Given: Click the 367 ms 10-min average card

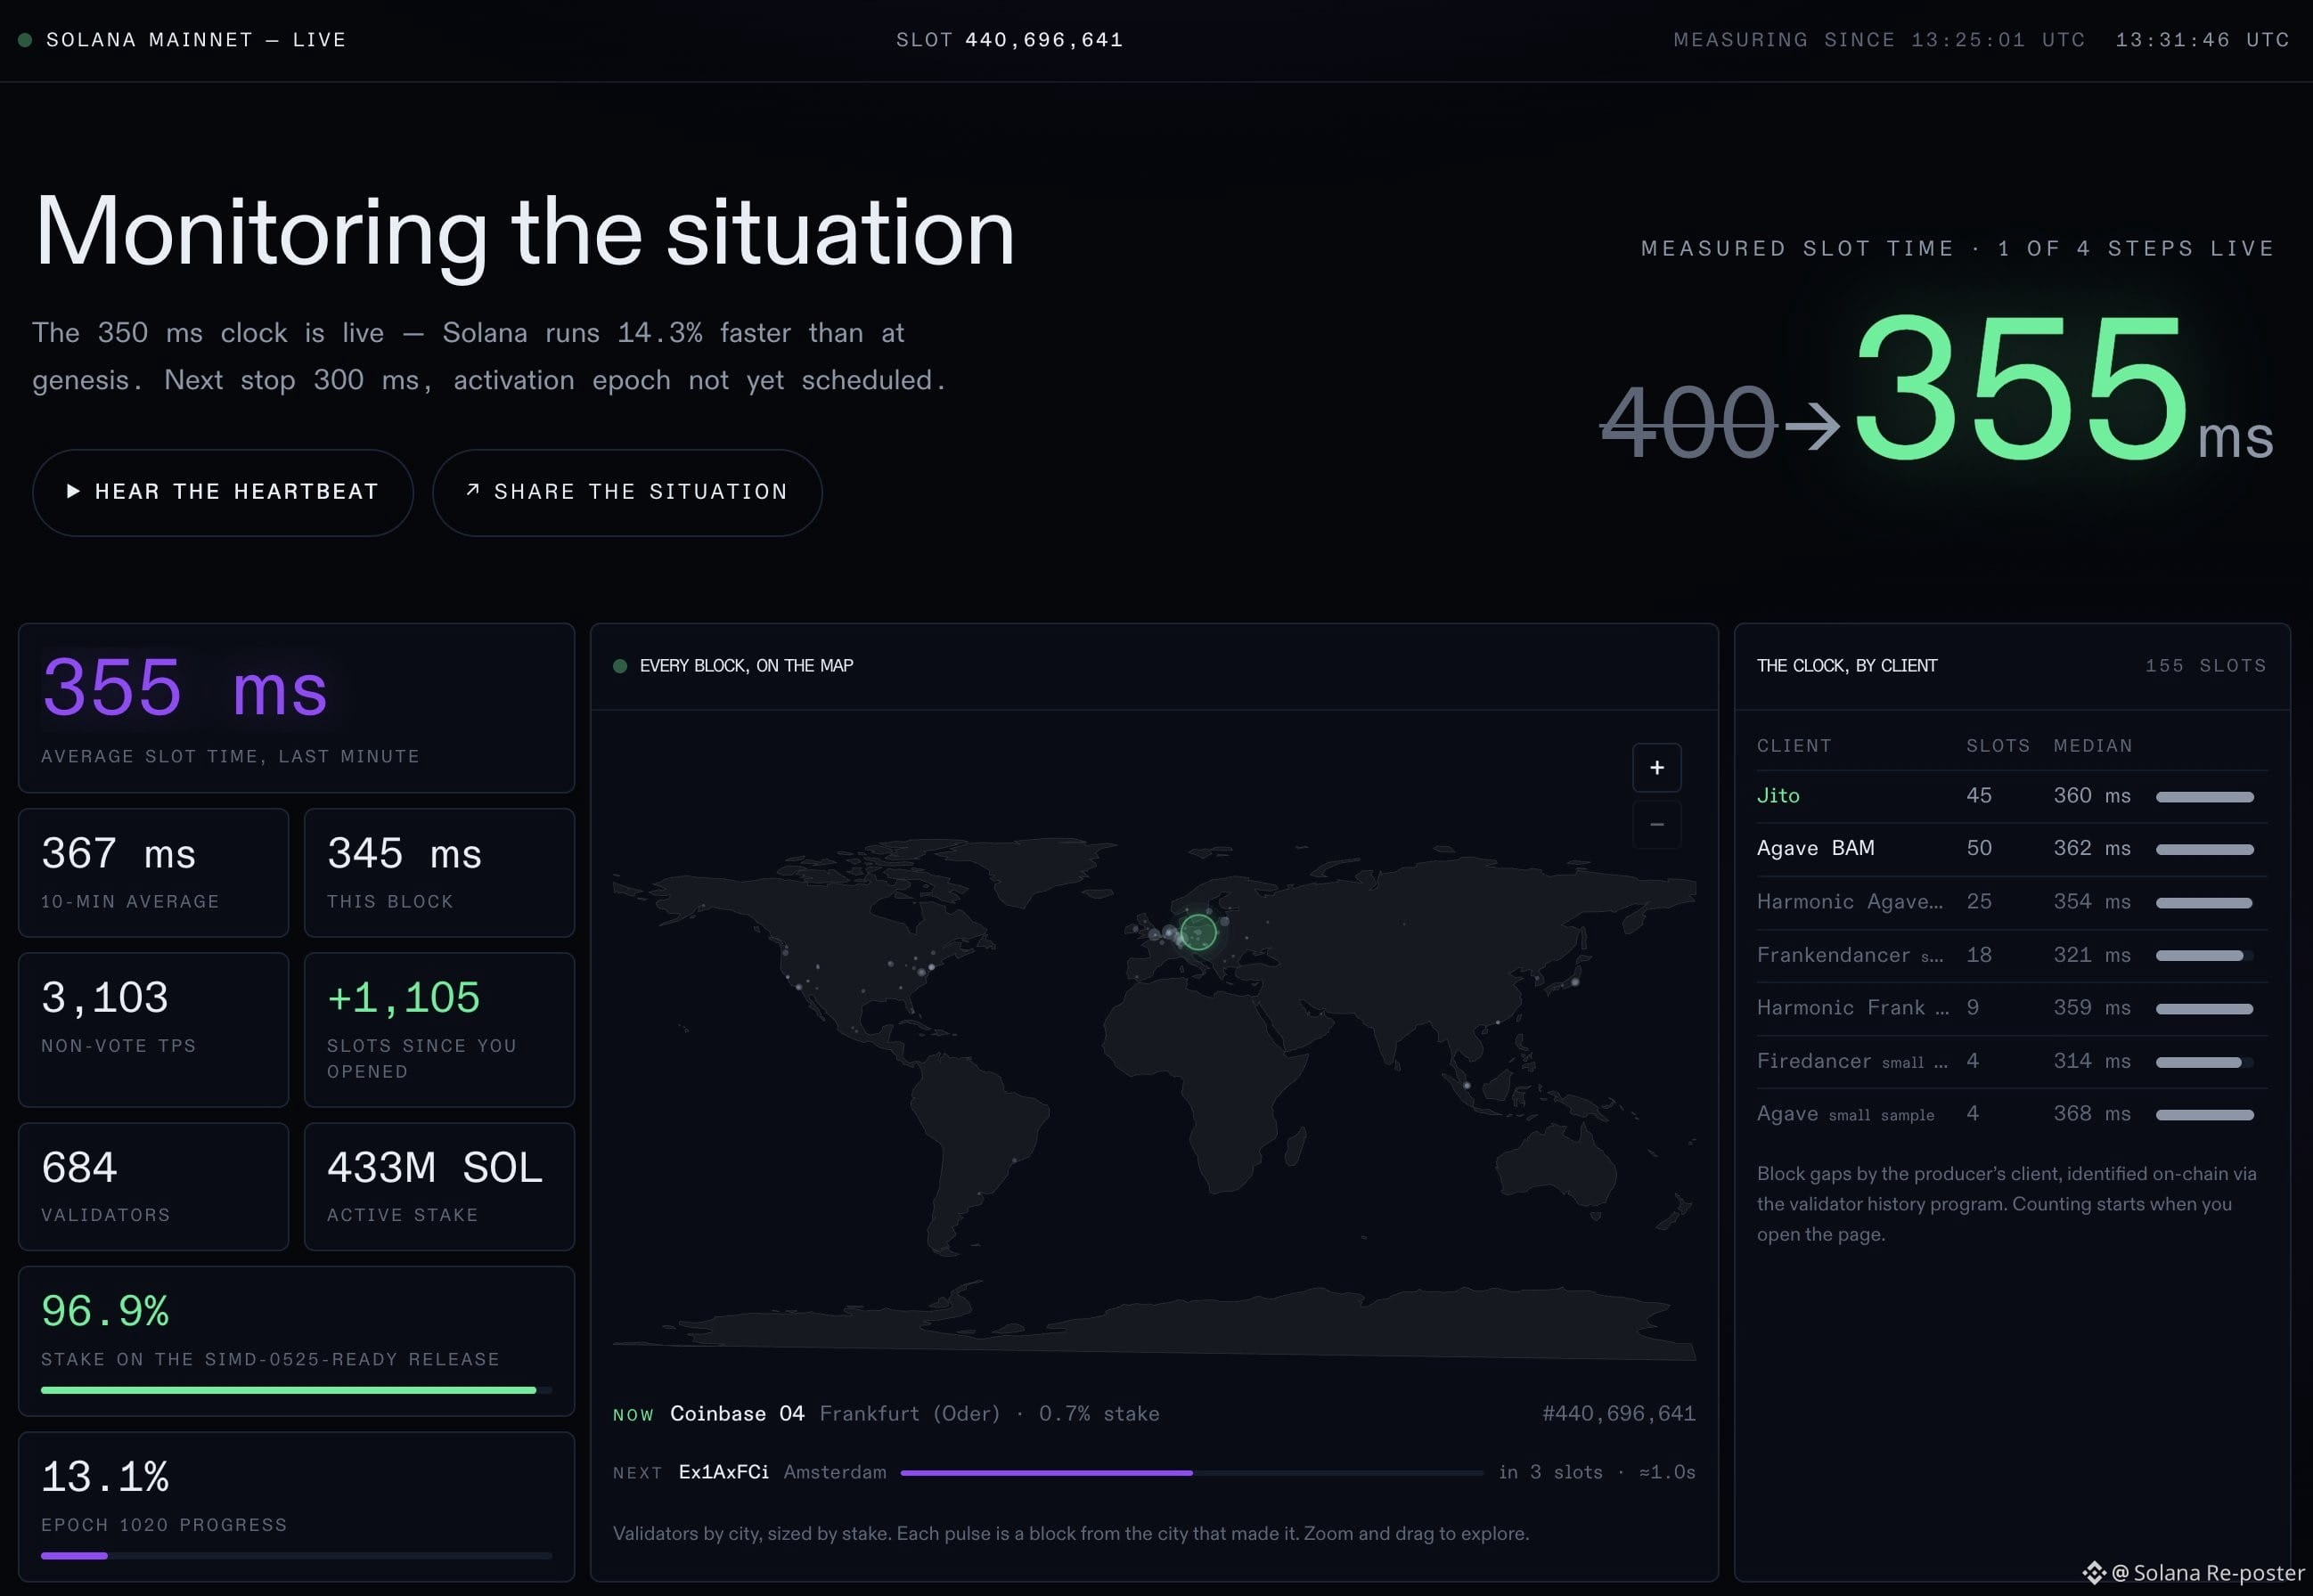Looking at the screenshot, I should click(x=153, y=873).
